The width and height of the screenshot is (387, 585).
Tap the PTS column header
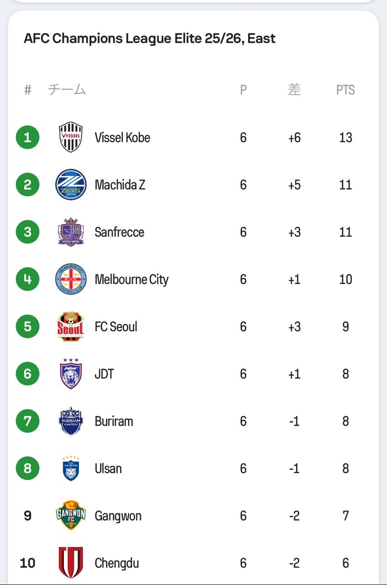pyautogui.click(x=345, y=90)
